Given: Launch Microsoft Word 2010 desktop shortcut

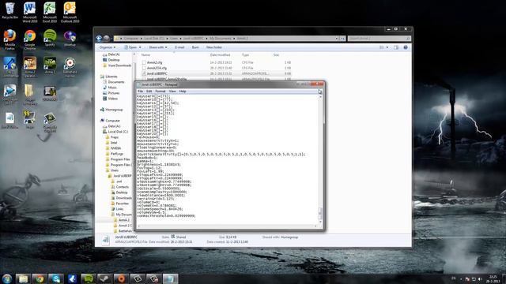Looking at the screenshot, I should [30, 13].
